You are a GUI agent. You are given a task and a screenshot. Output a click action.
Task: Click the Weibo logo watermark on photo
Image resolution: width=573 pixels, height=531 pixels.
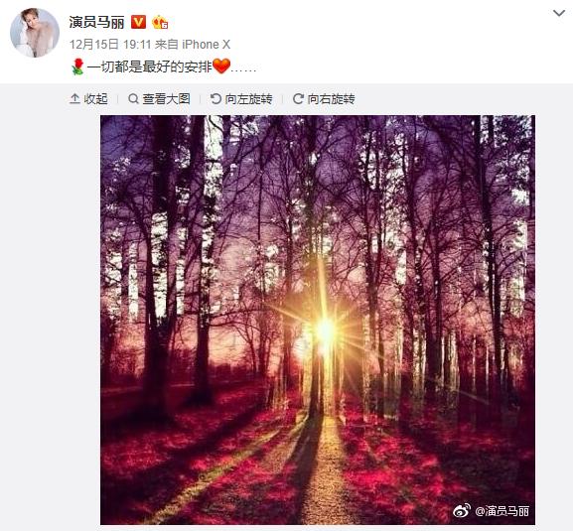(x=462, y=510)
